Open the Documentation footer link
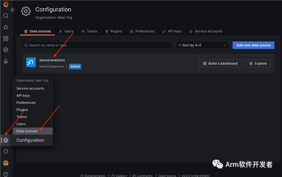This screenshot has height=177, width=282. pyautogui.click(x=93, y=176)
